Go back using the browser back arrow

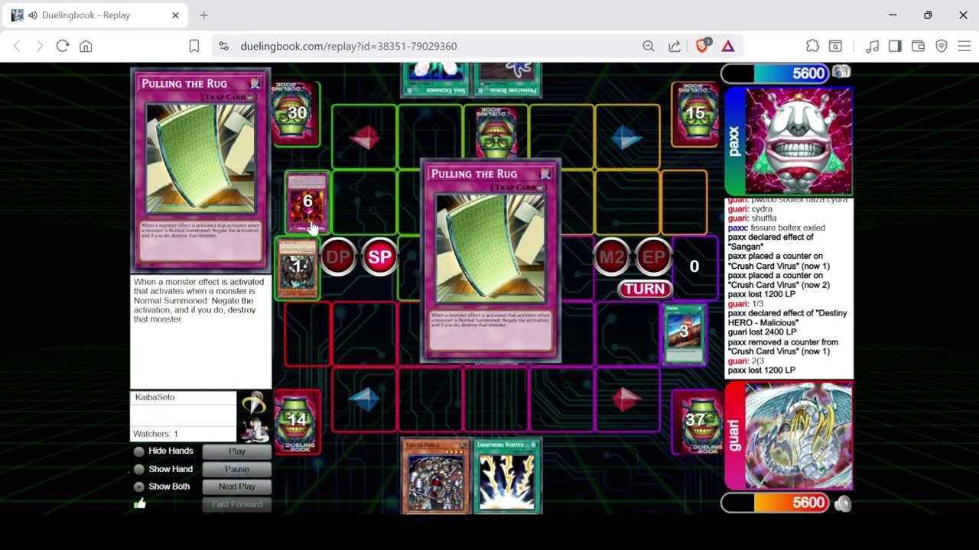(x=17, y=46)
